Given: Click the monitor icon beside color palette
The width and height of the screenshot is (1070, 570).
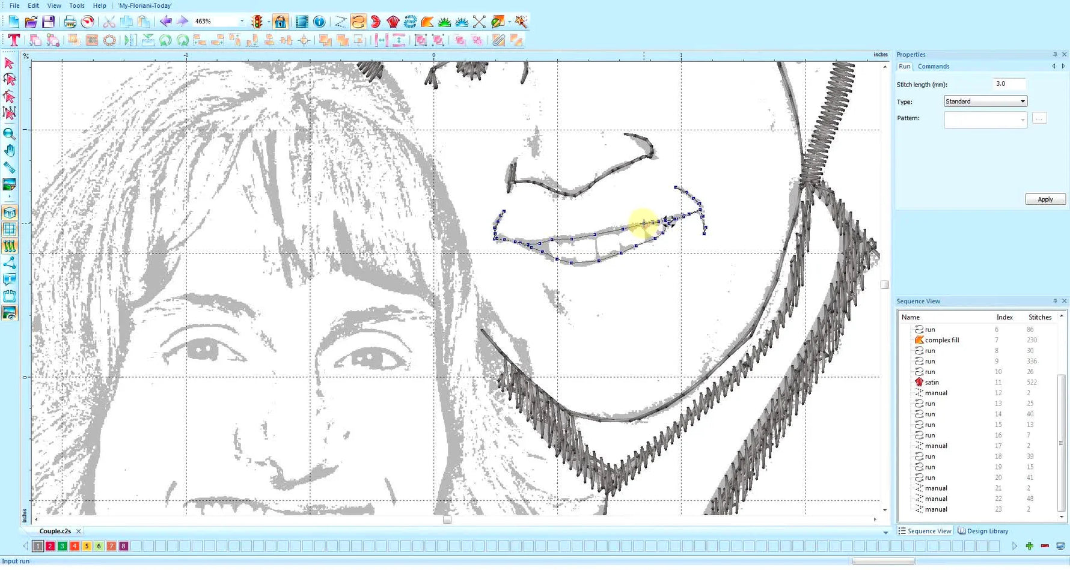Looking at the screenshot, I should (x=1060, y=546).
